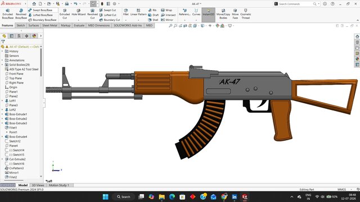Start the Linear Pattern tool
This screenshot has height=202, width=360.
tap(138, 12)
